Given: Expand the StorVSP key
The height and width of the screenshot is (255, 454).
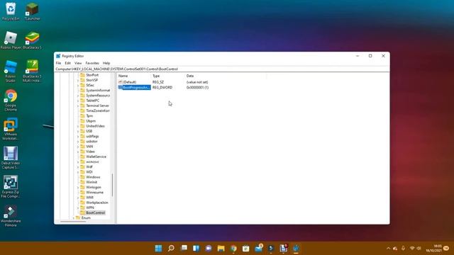Looking at the screenshot, I should (78, 80).
